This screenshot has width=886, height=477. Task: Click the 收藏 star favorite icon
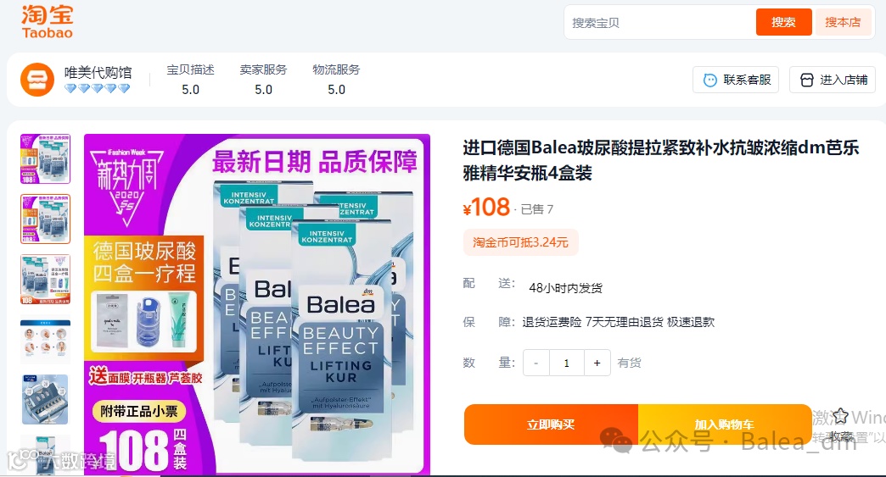(x=840, y=417)
